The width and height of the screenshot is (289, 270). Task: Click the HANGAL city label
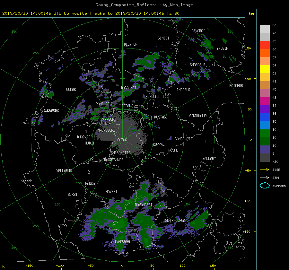tap(91, 184)
